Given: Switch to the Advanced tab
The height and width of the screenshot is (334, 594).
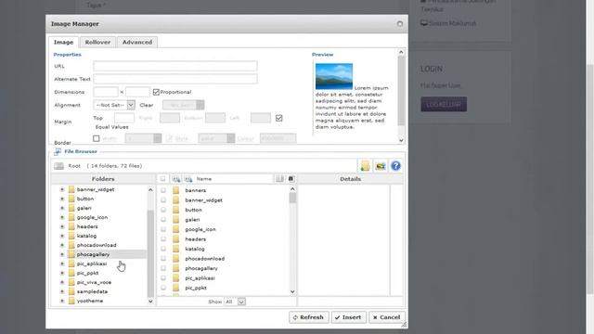Looking at the screenshot, I should pos(137,42).
